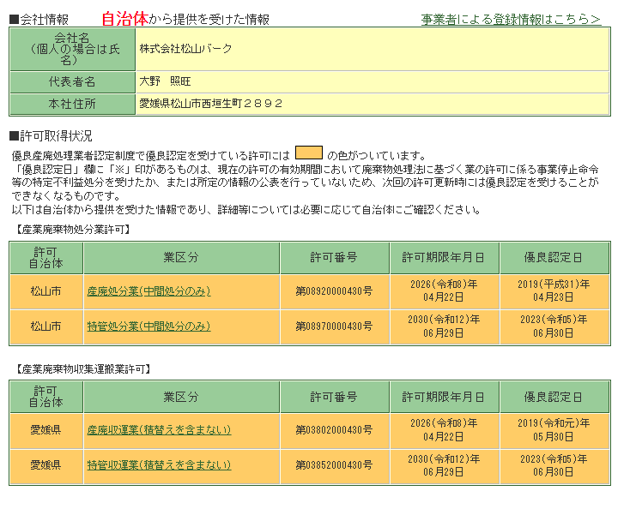Click the 【産業廃棄物収集運搬業許可】 table title
Viewport: 630px width, 509px height.
click(83, 368)
